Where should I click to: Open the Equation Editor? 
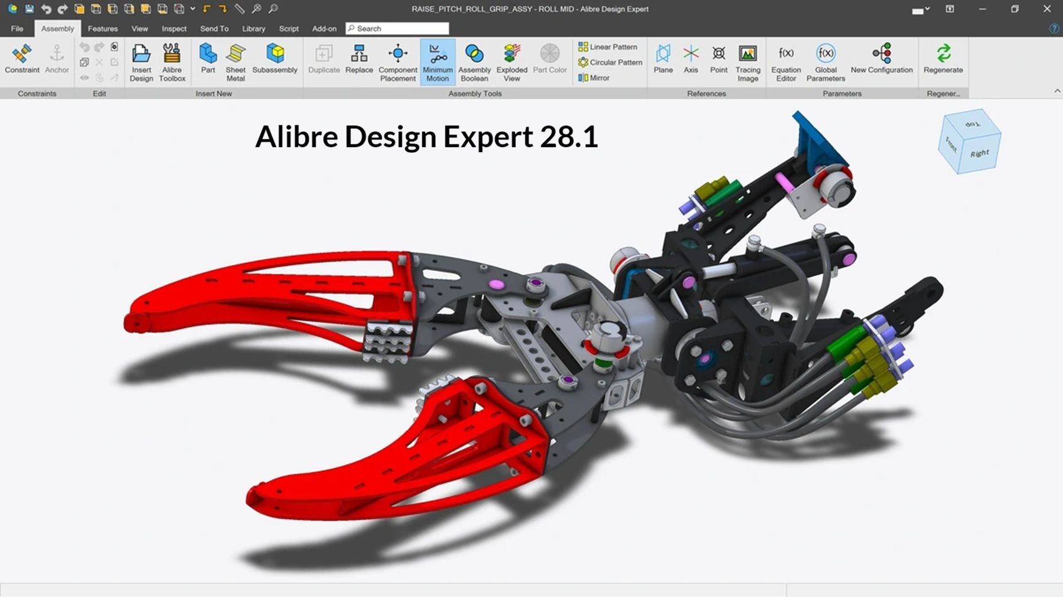click(x=785, y=60)
